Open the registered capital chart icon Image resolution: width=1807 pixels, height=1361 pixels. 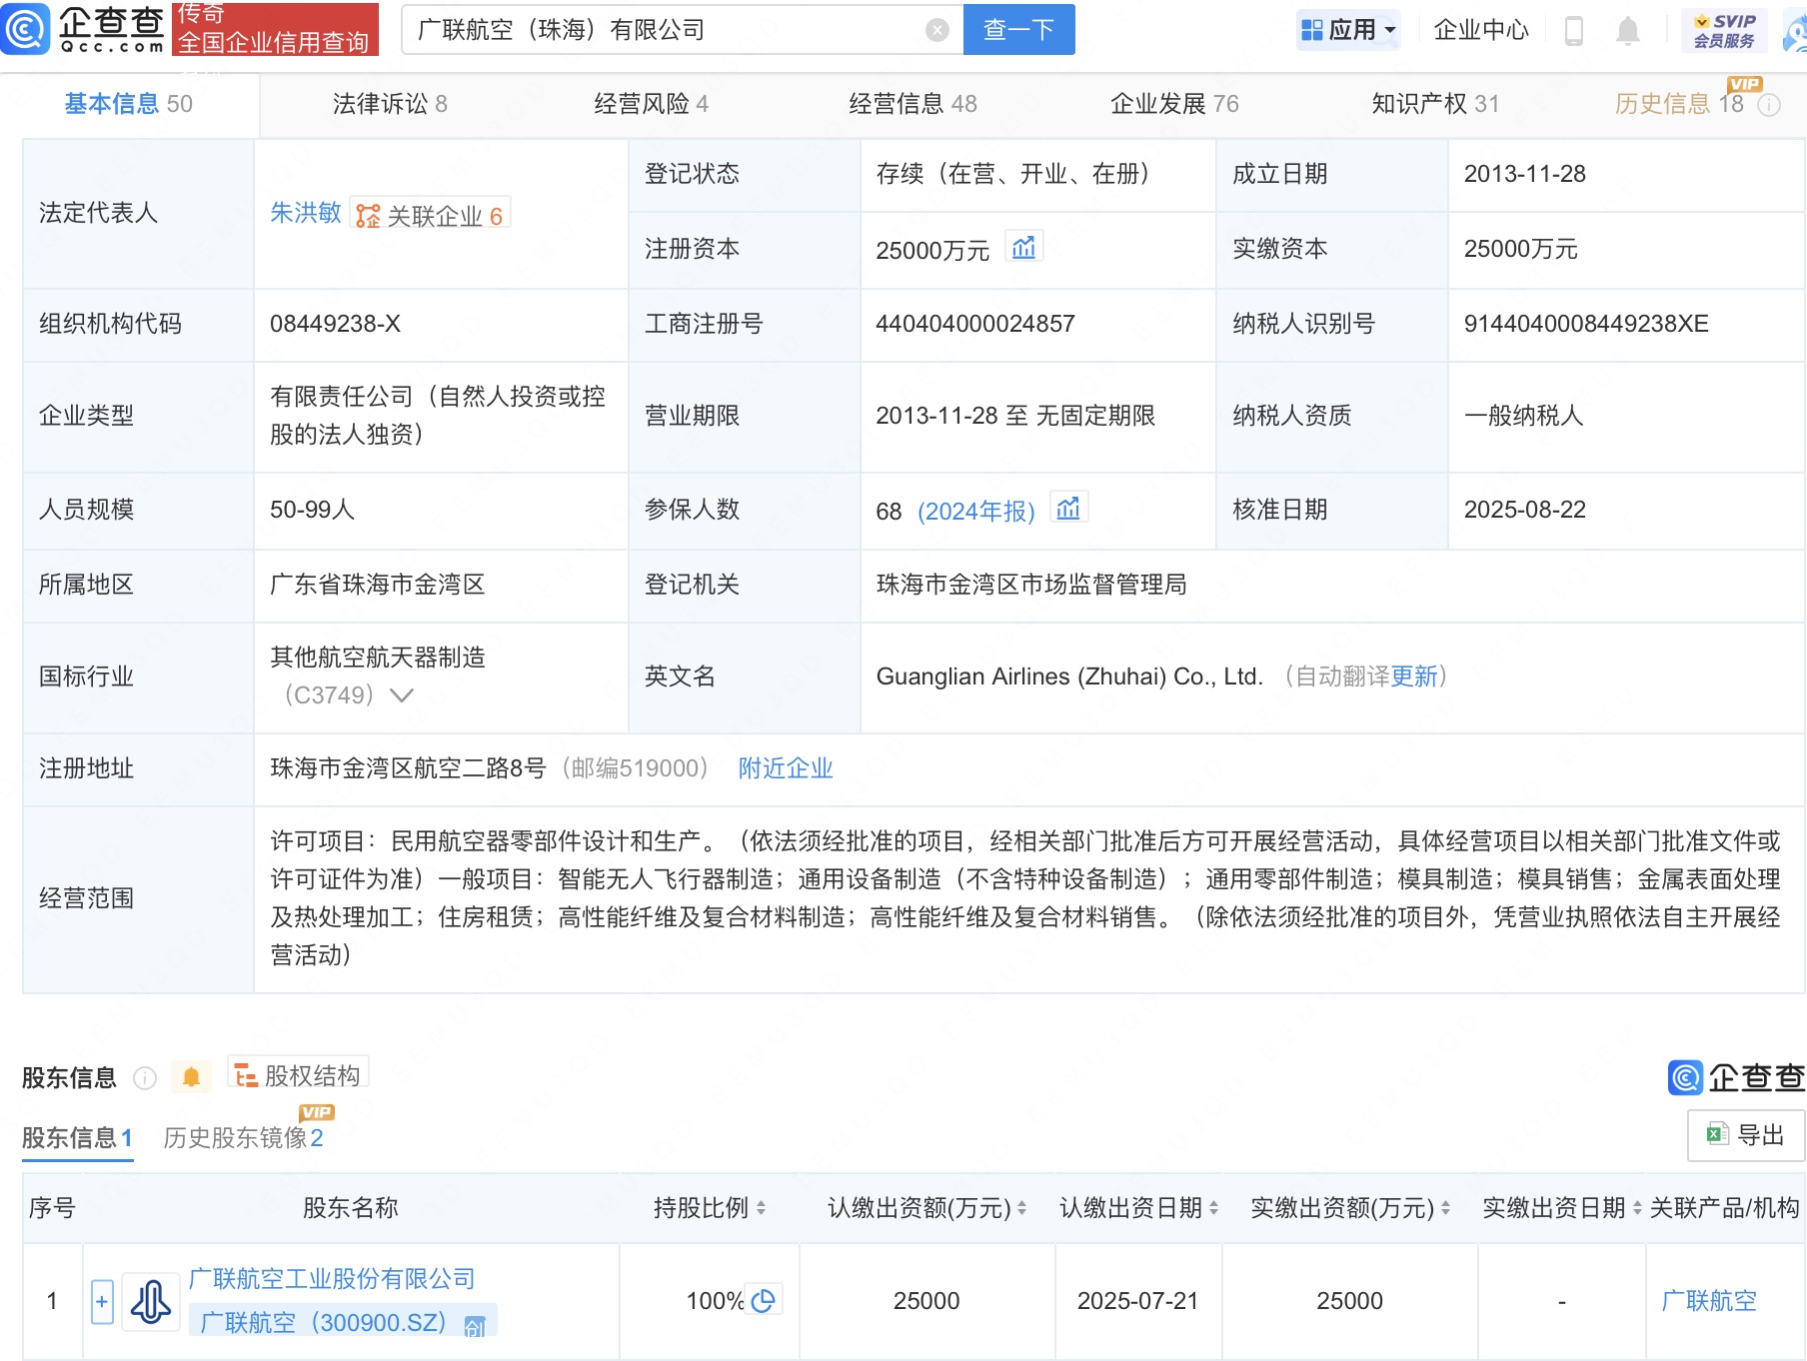click(x=1023, y=247)
